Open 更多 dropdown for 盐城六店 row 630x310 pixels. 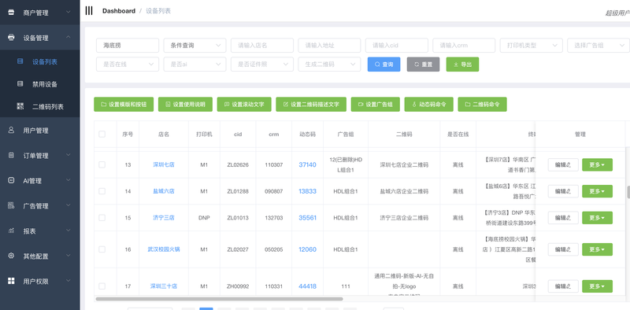point(597,191)
